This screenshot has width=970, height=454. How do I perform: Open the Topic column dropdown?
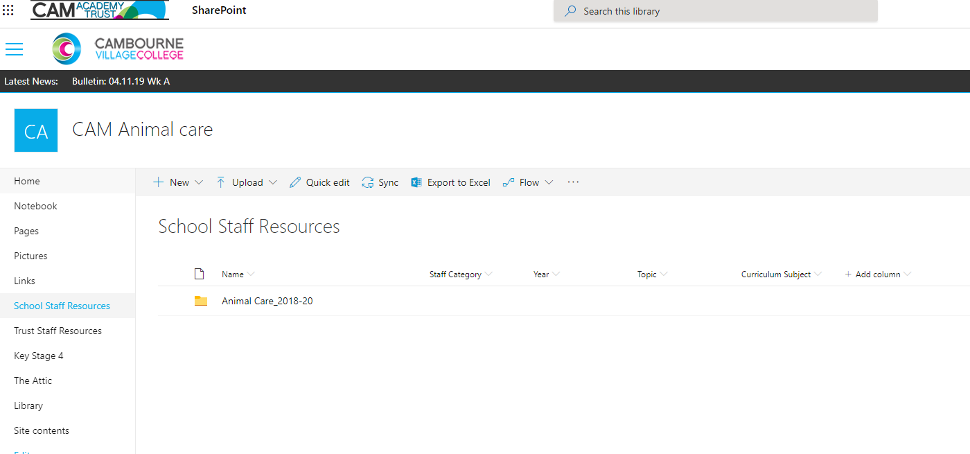pyautogui.click(x=664, y=274)
